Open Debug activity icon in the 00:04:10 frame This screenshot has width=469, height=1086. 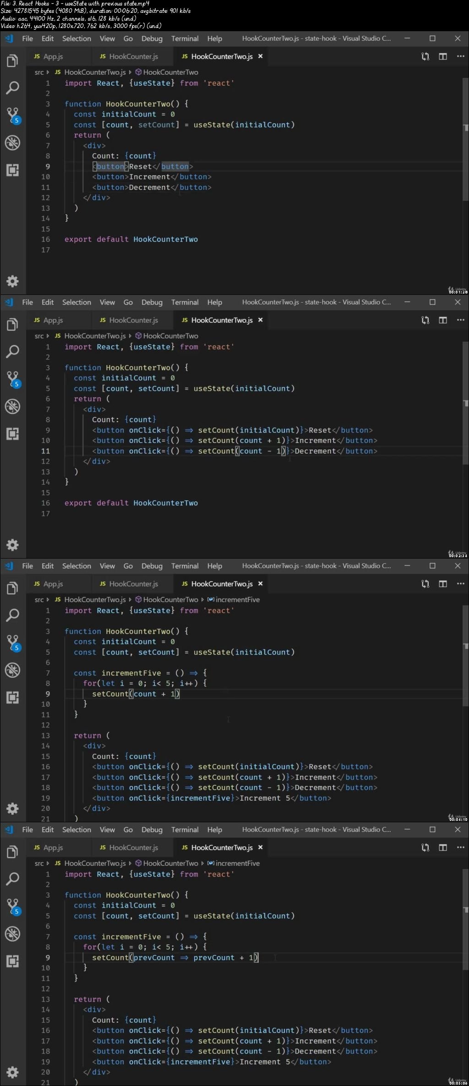[12, 670]
